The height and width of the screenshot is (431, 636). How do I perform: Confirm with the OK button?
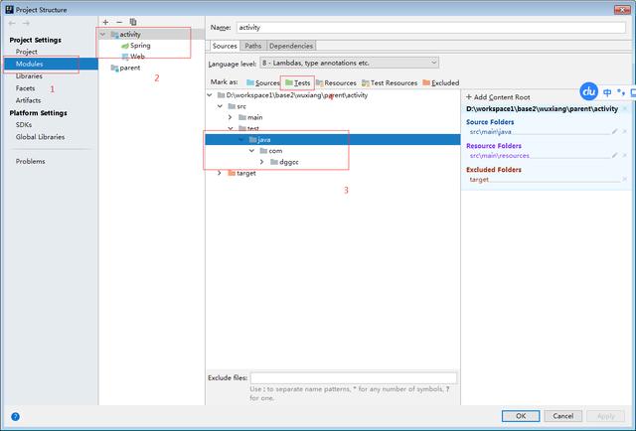(521, 416)
